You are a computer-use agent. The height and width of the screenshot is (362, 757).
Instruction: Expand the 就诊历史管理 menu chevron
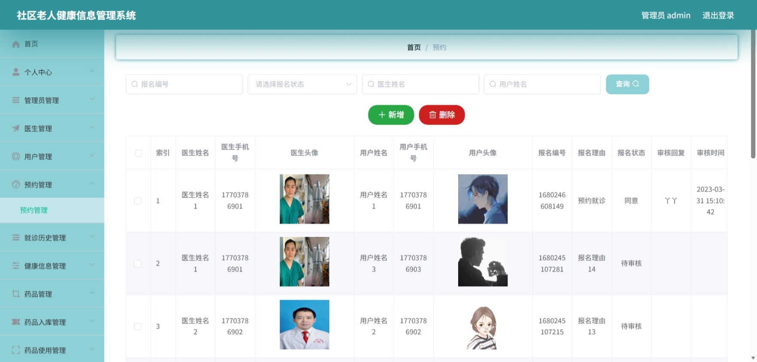click(92, 237)
